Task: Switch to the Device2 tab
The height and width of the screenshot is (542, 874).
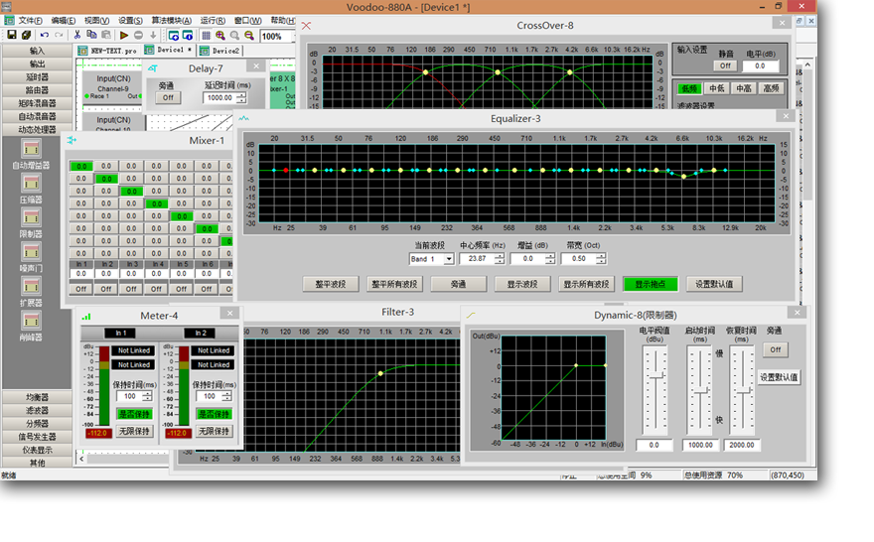Action: coord(220,51)
